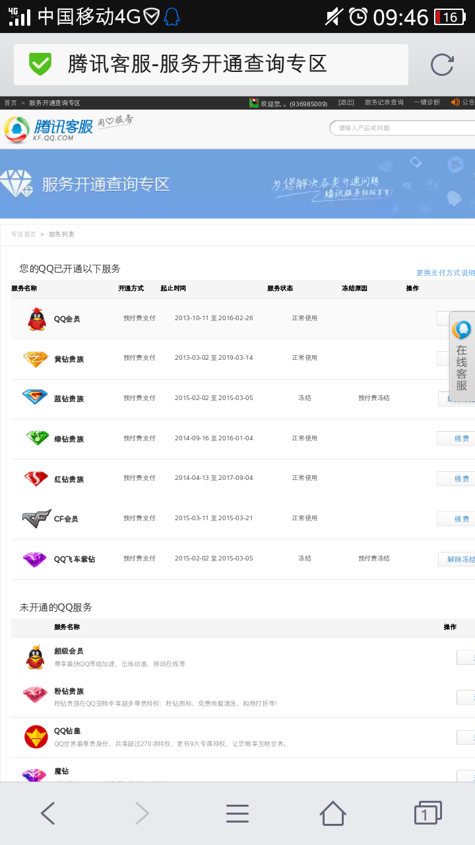Click the 粉钻贵族 pink diamond icon

tap(35, 694)
